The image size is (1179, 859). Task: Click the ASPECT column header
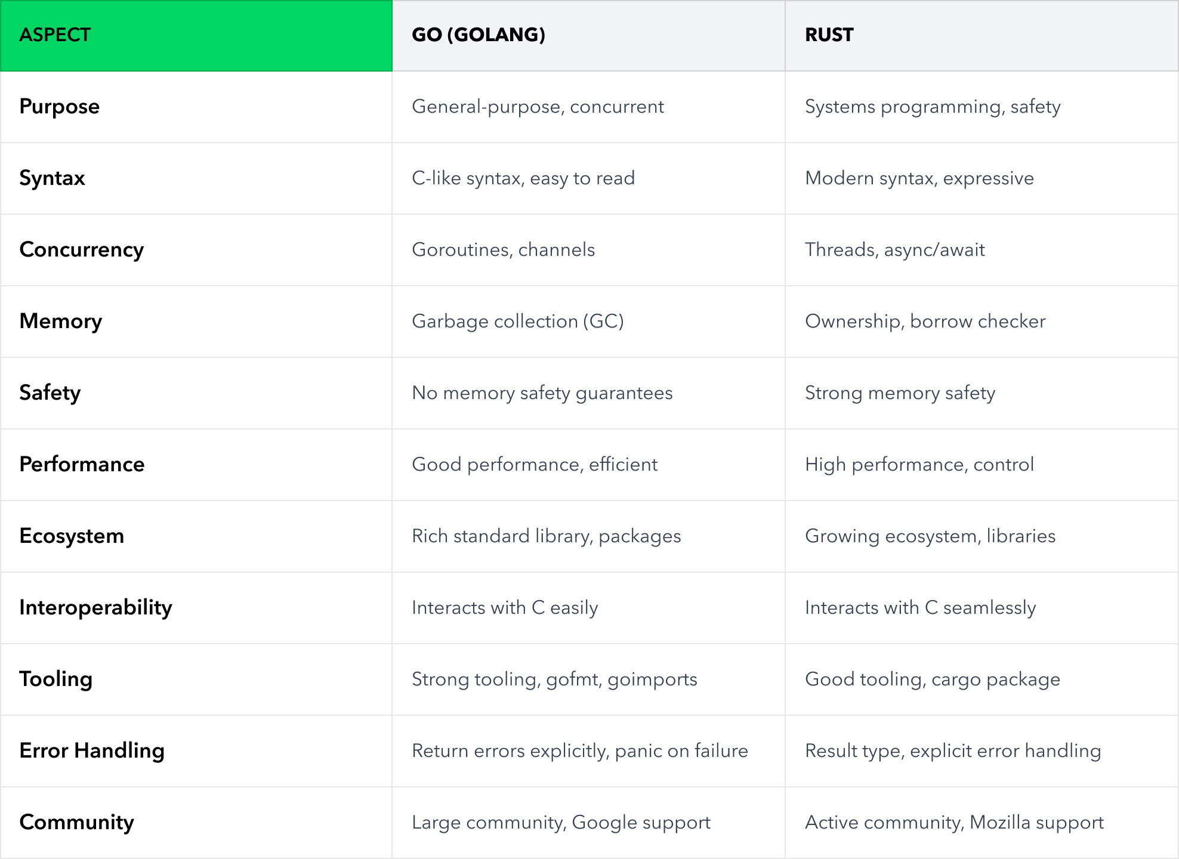[x=196, y=36]
